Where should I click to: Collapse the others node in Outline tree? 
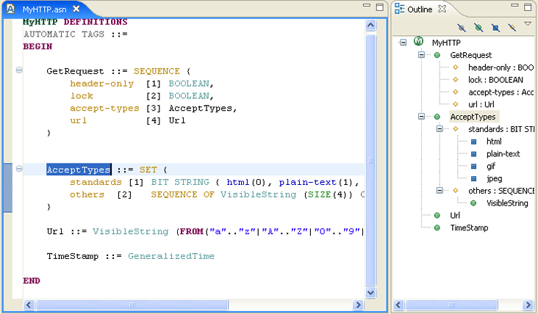pos(439,191)
